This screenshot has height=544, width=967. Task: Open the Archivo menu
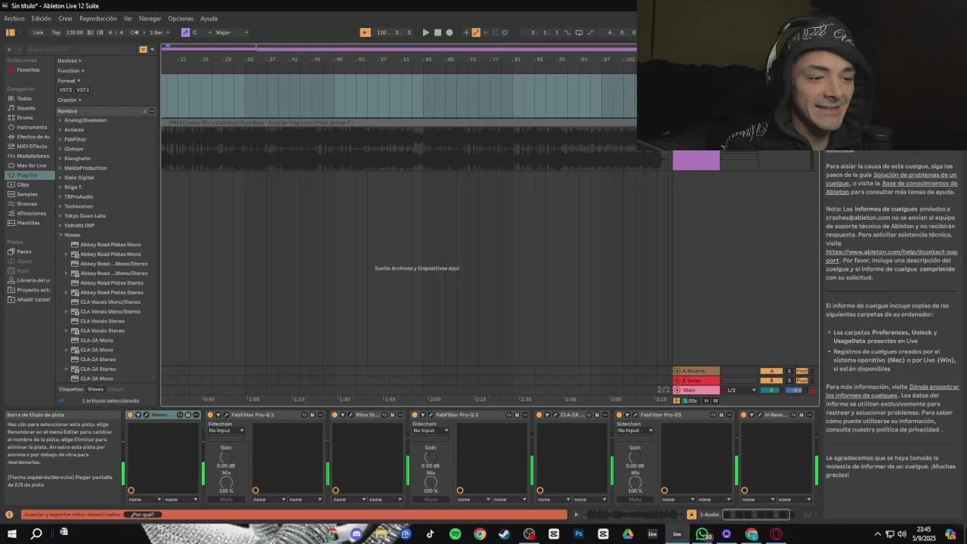click(x=14, y=18)
